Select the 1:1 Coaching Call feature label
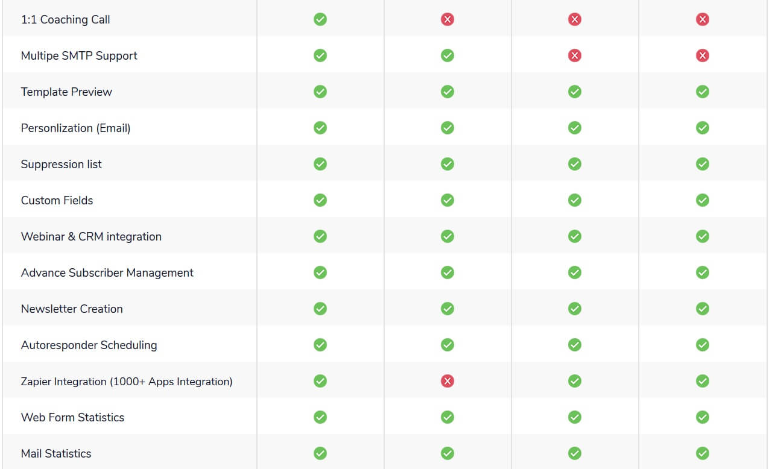The width and height of the screenshot is (769, 469). (x=66, y=19)
